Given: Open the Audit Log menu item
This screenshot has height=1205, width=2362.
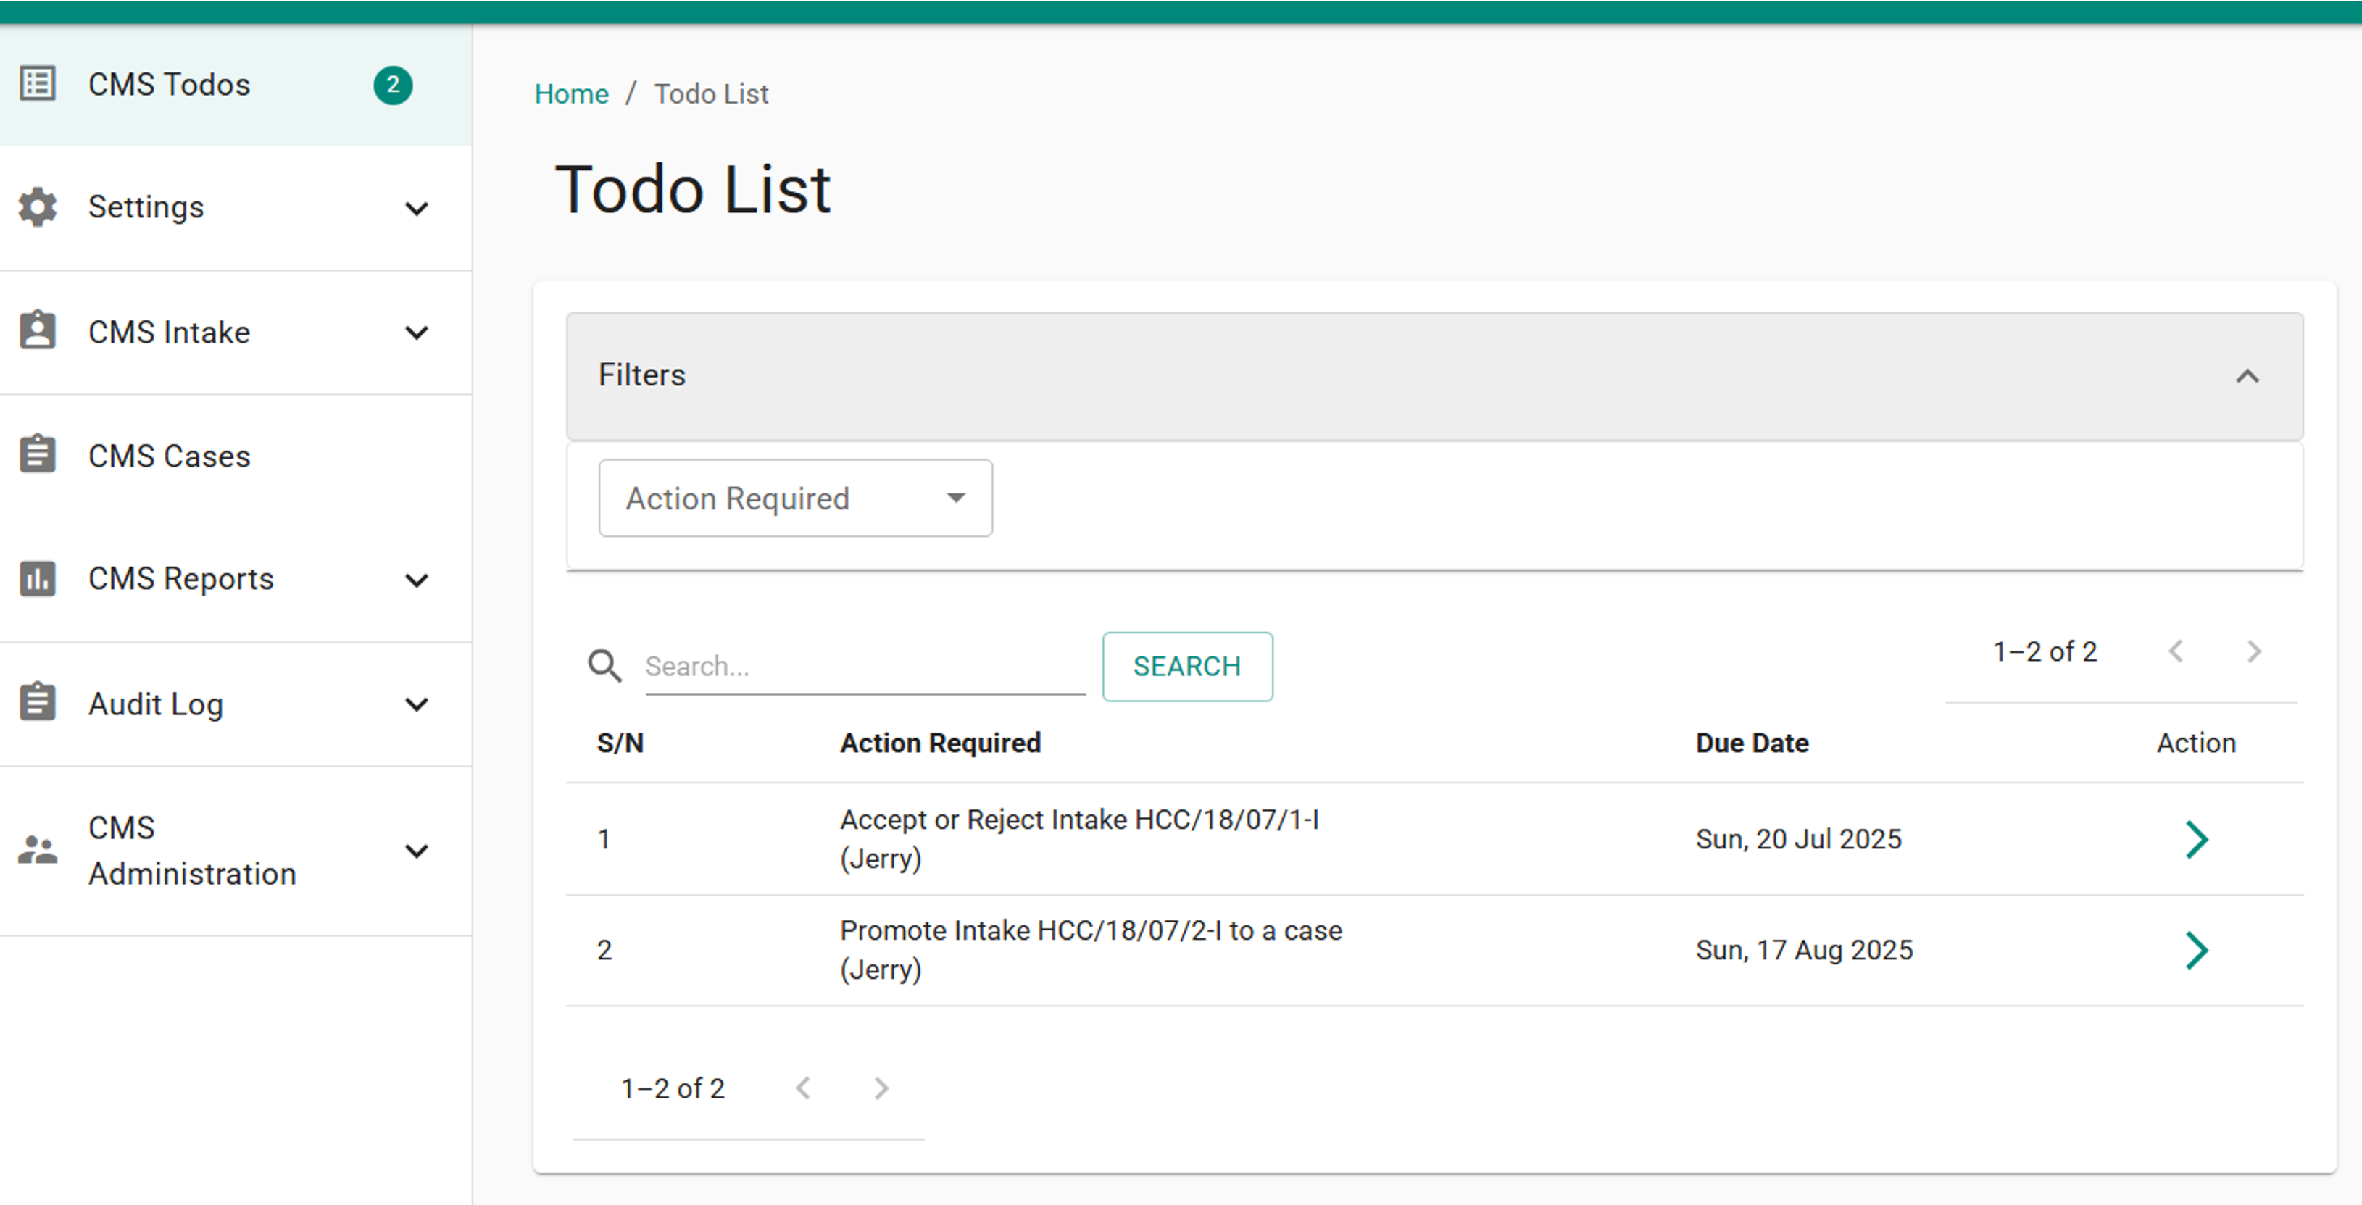Looking at the screenshot, I should 156,704.
